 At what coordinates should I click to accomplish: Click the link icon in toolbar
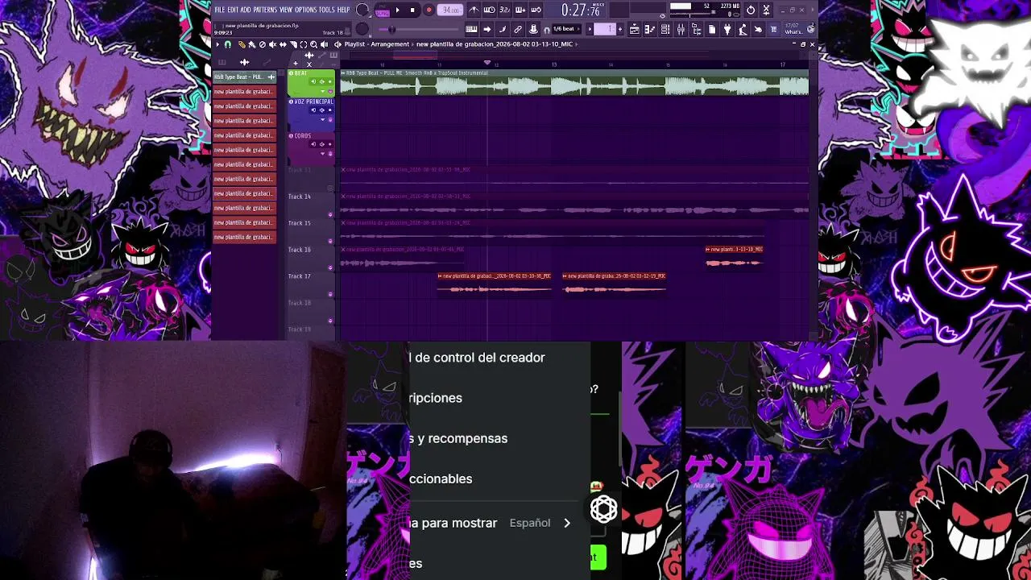click(518, 29)
